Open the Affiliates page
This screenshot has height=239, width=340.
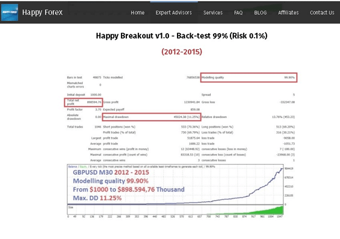click(x=288, y=13)
